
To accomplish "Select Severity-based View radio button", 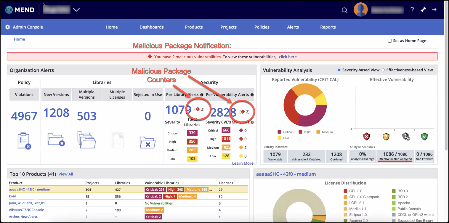I will (x=339, y=70).
